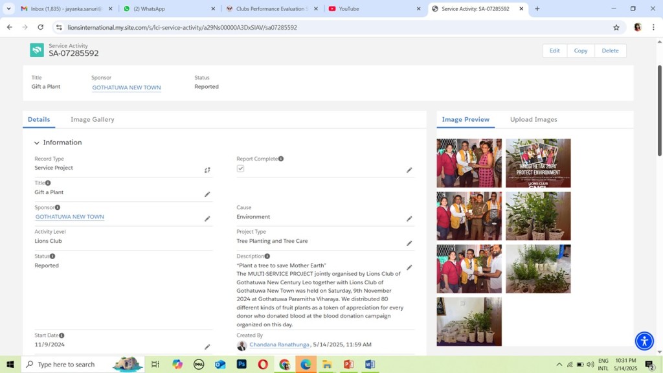
Task: Click the ENG INTL language indicator
Action: [603, 364]
